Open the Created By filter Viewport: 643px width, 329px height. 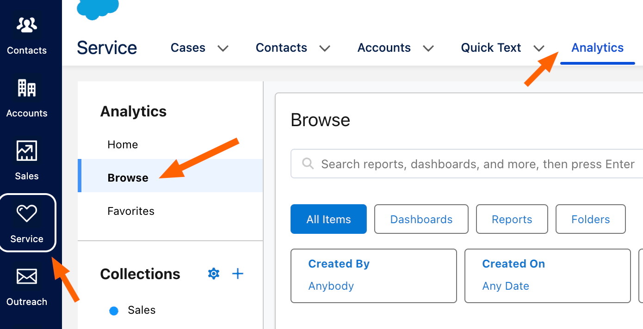(x=374, y=276)
